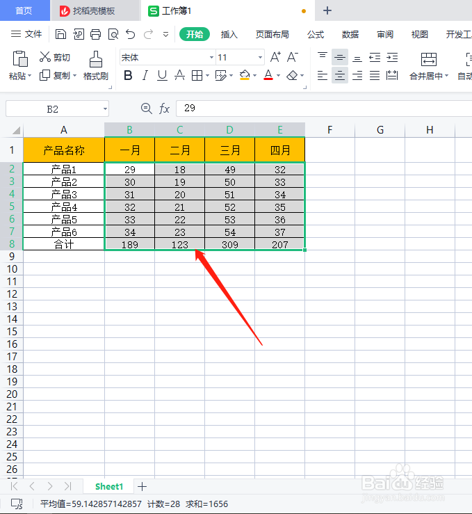Open the borders dropdown arrow
Screen dimensions: 472x514
click(x=207, y=76)
